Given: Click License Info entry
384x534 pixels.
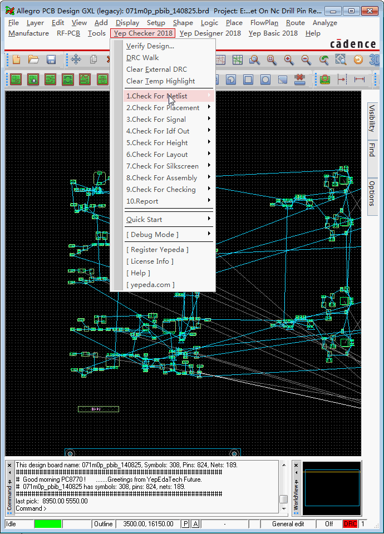Looking at the screenshot, I should pyautogui.click(x=169, y=261).
